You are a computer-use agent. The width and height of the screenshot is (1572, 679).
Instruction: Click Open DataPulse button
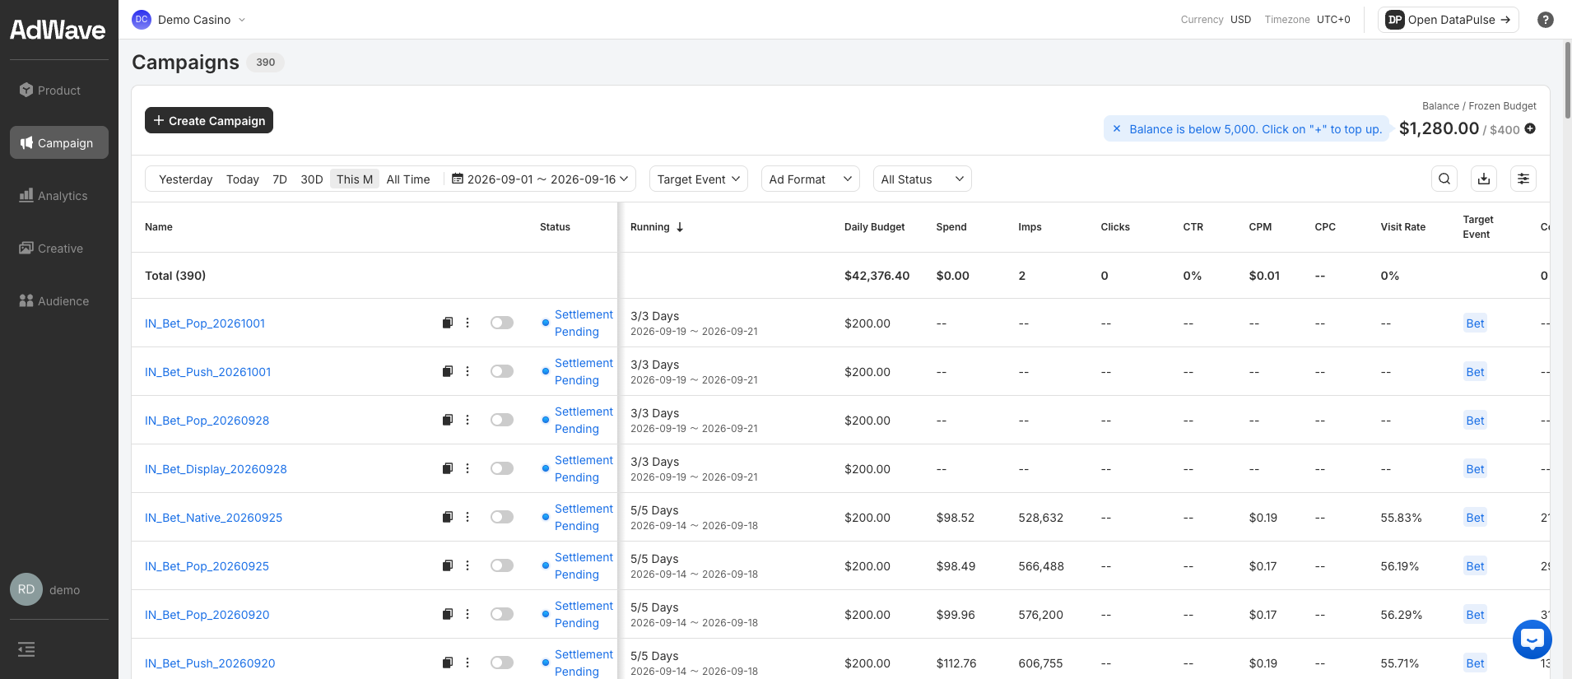coord(1449,20)
